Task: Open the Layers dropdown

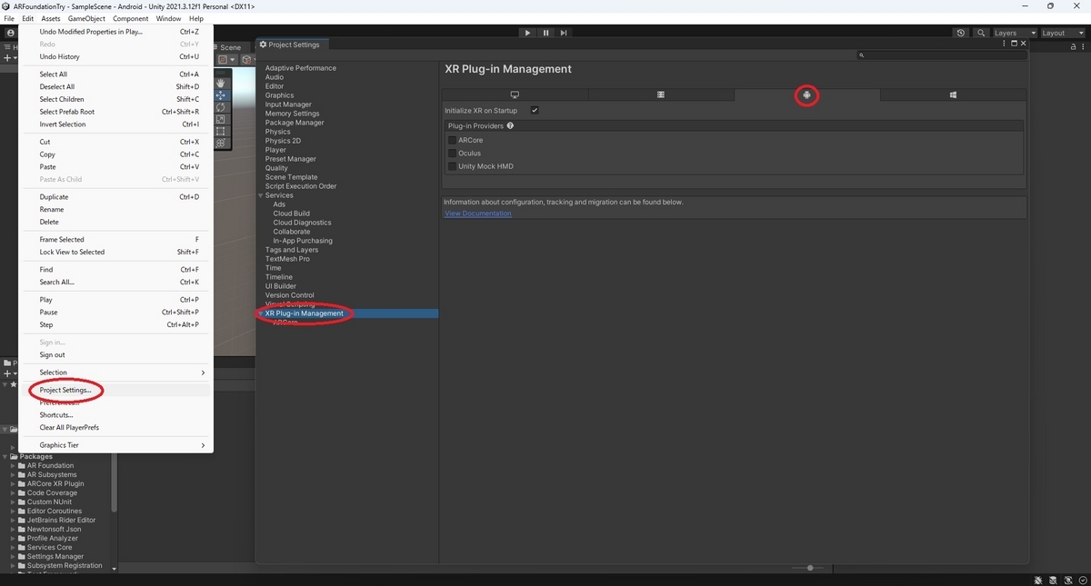Action: click(1014, 33)
